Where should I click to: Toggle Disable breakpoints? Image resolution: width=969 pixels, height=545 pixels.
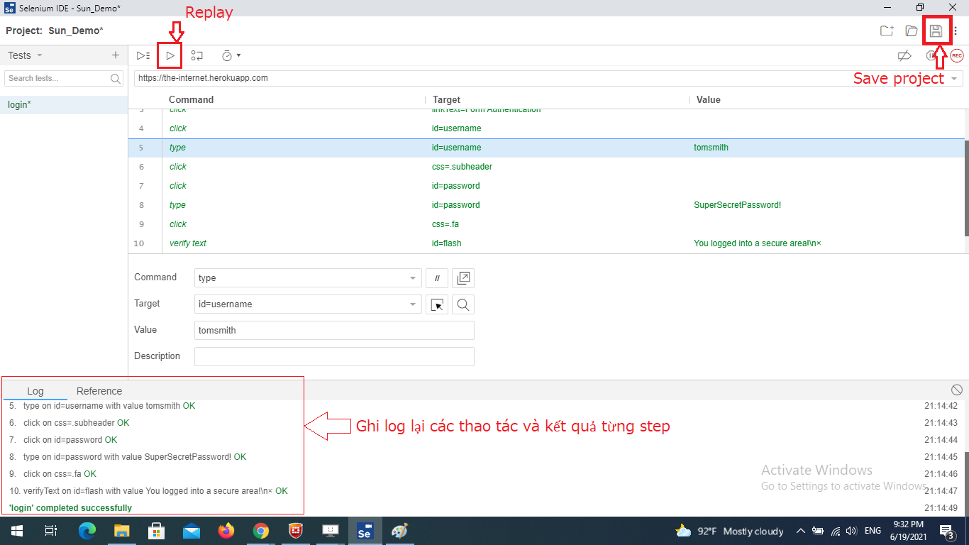[904, 55]
